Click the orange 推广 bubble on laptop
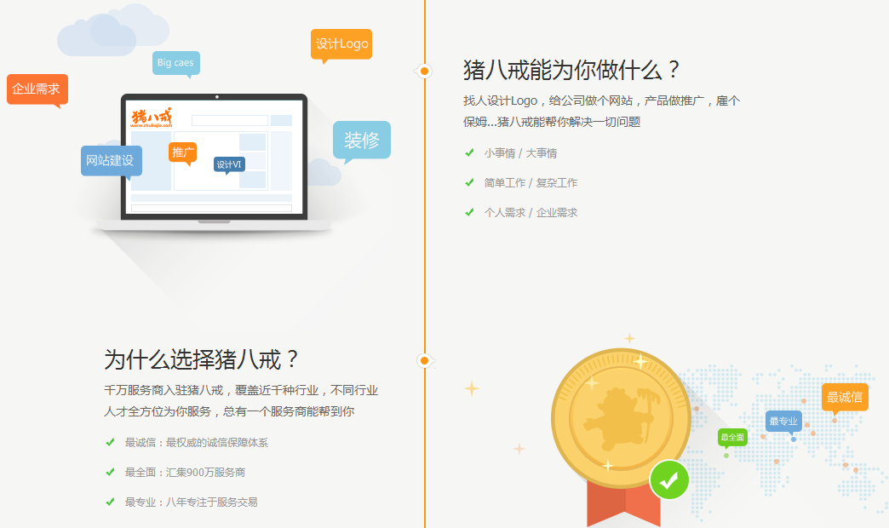 point(182,152)
